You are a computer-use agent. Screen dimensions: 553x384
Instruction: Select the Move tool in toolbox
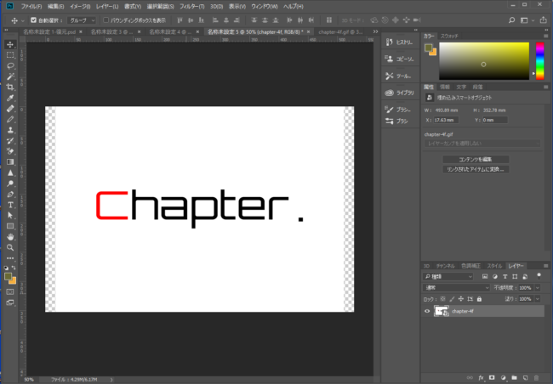(10, 44)
